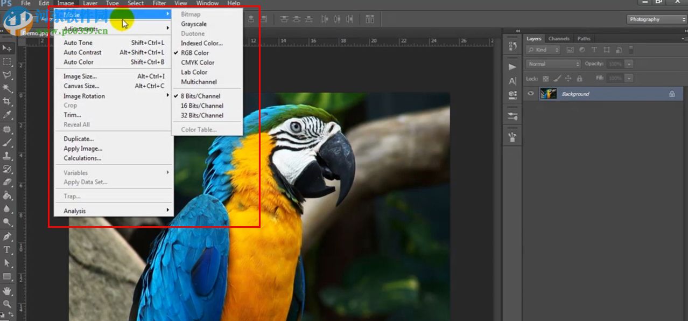Screen dimensions: 688x321
Task: Open the Opacity slider arrow
Action: coord(629,64)
